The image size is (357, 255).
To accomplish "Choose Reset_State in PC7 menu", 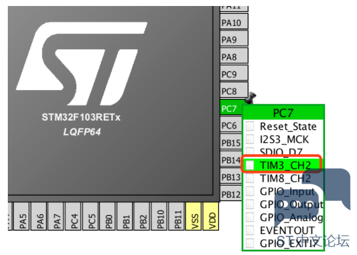I will 283,126.
